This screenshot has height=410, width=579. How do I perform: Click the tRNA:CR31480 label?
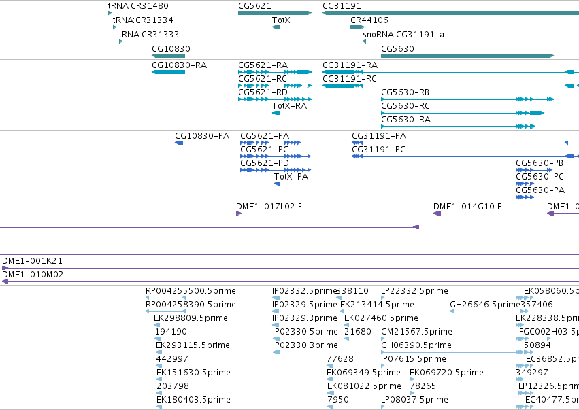click(x=138, y=6)
